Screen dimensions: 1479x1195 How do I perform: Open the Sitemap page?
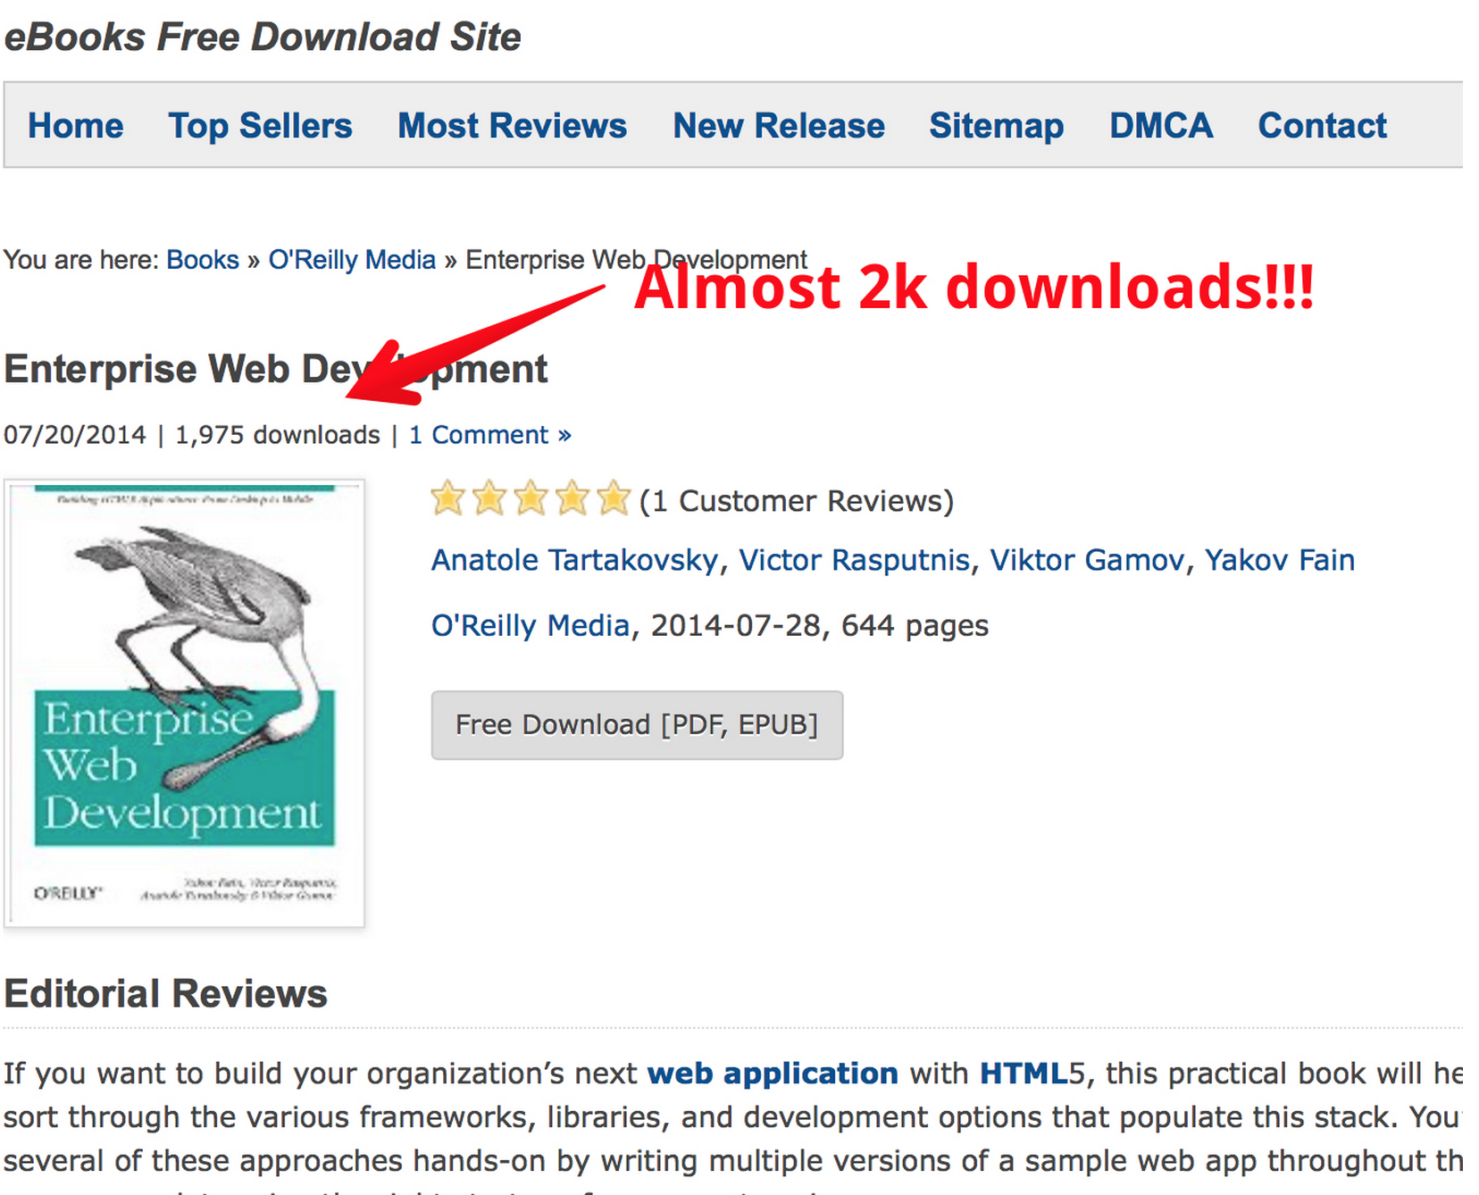click(x=996, y=126)
